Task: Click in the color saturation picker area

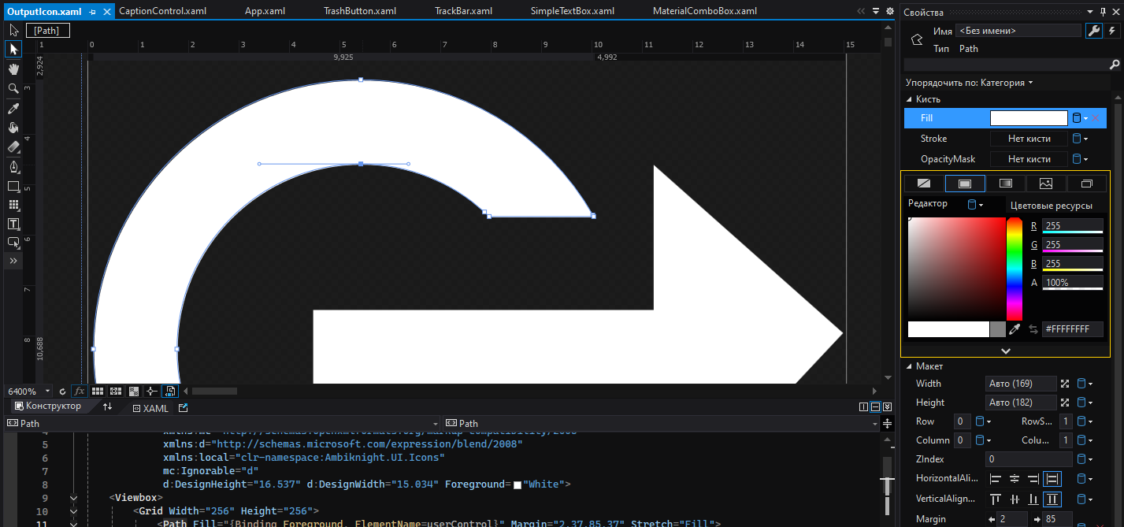Action: click(x=956, y=269)
